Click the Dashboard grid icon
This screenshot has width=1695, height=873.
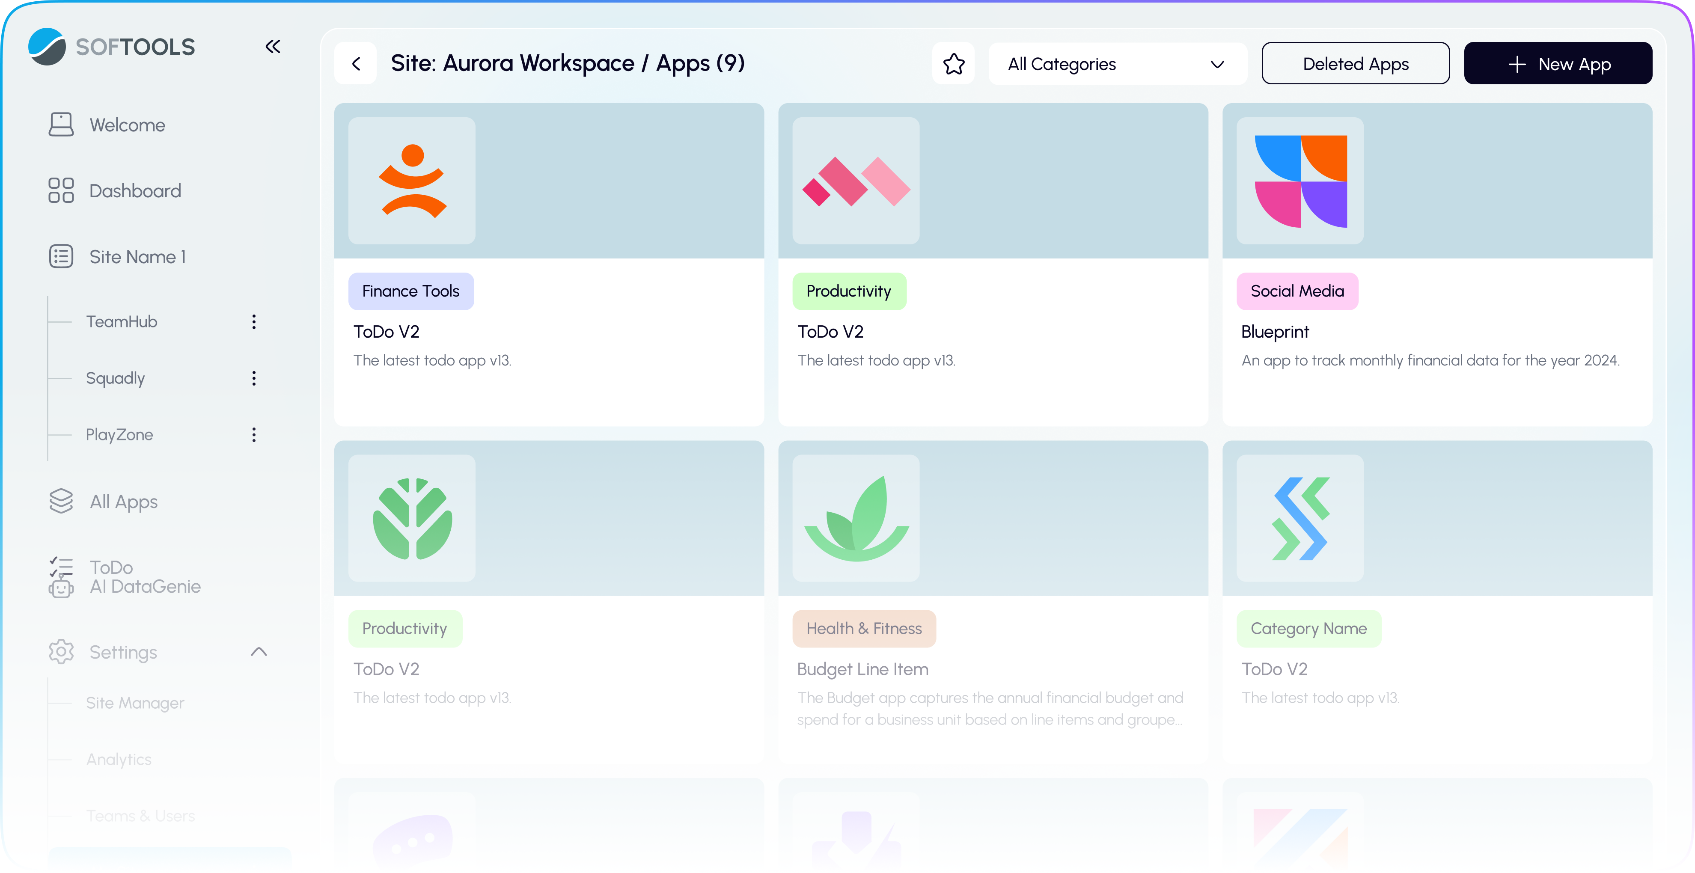(x=61, y=190)
